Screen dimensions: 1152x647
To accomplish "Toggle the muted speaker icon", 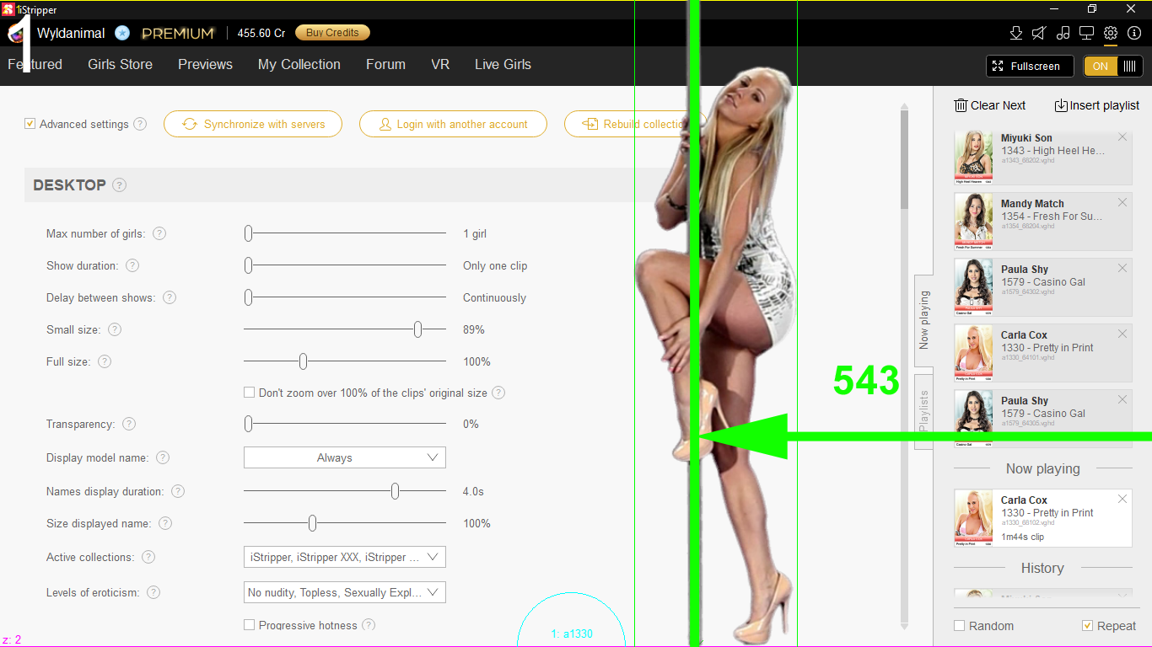I will point(1040,33).
